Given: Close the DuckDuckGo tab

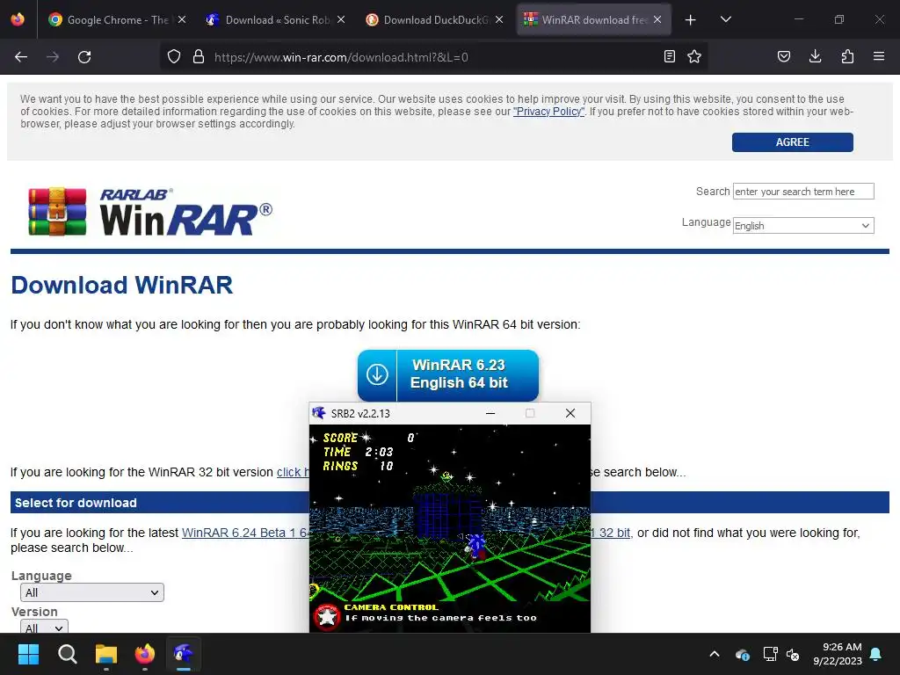Looking at the screenshot, I should pyautogui.click(x=499, y=19).
